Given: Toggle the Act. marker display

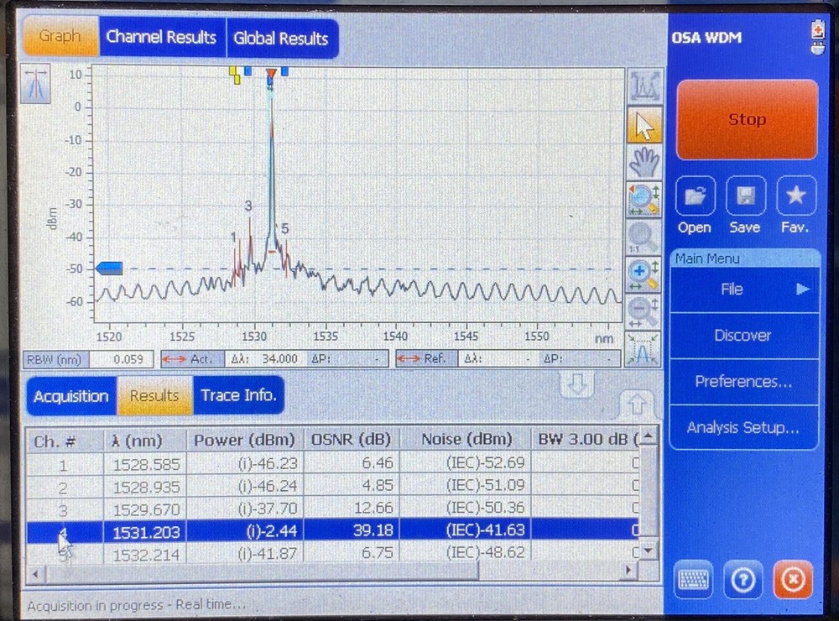Looking at the screenshot, I should (191, 358).
